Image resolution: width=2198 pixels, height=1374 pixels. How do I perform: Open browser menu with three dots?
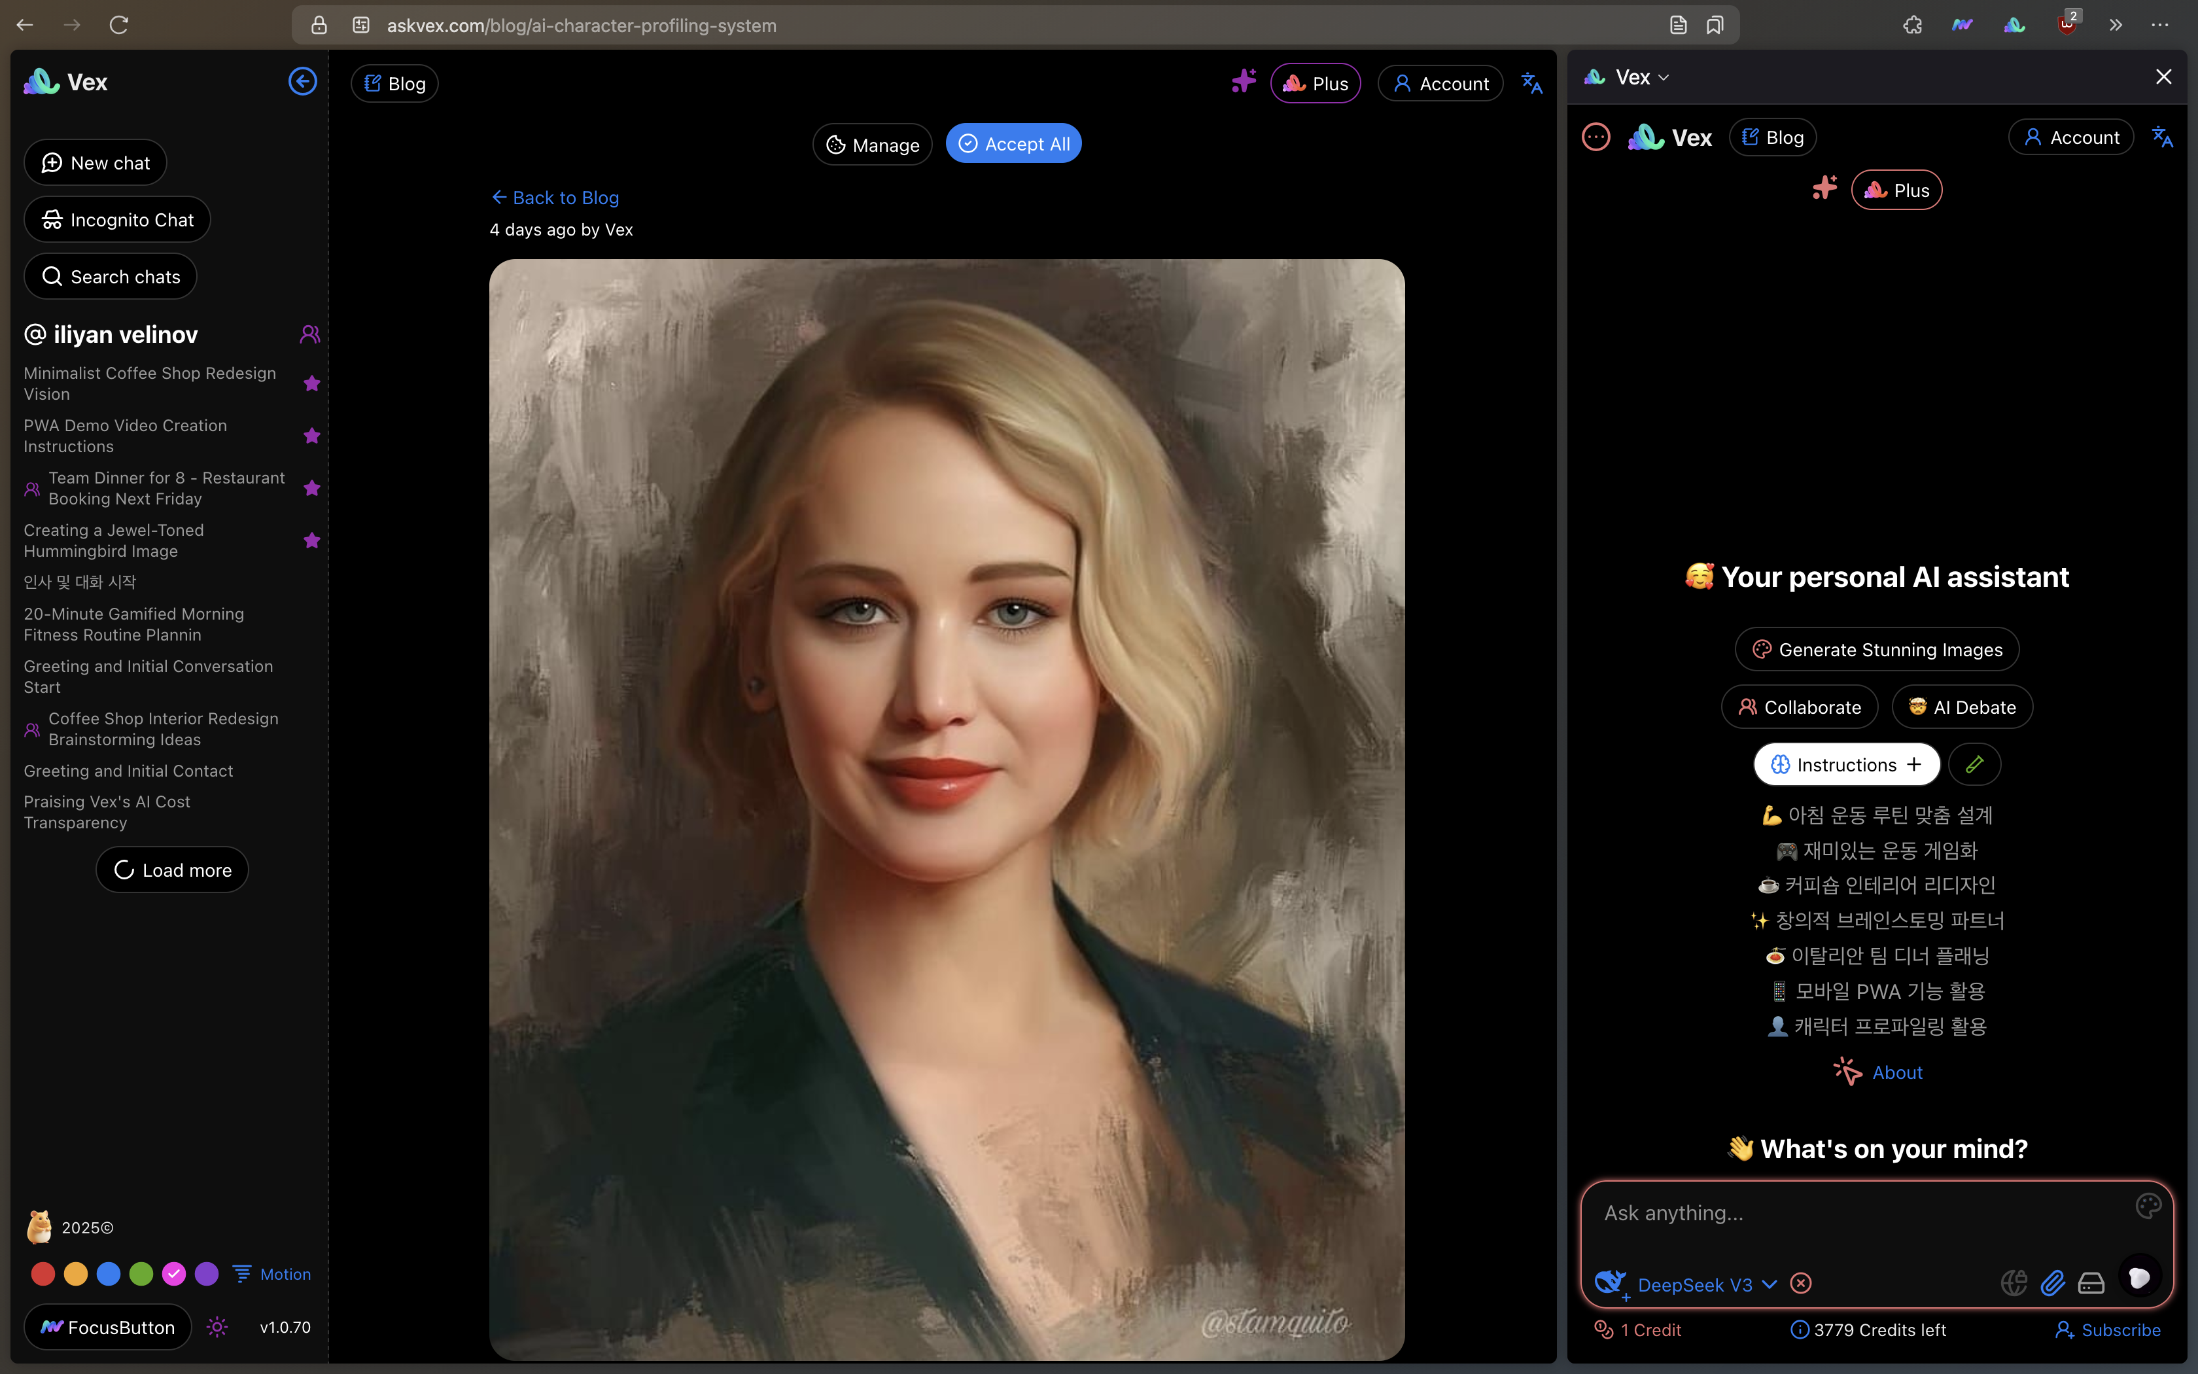coord(2159,26)
